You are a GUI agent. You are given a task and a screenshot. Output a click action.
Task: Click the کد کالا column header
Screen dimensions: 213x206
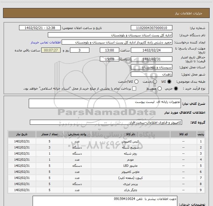183,134
